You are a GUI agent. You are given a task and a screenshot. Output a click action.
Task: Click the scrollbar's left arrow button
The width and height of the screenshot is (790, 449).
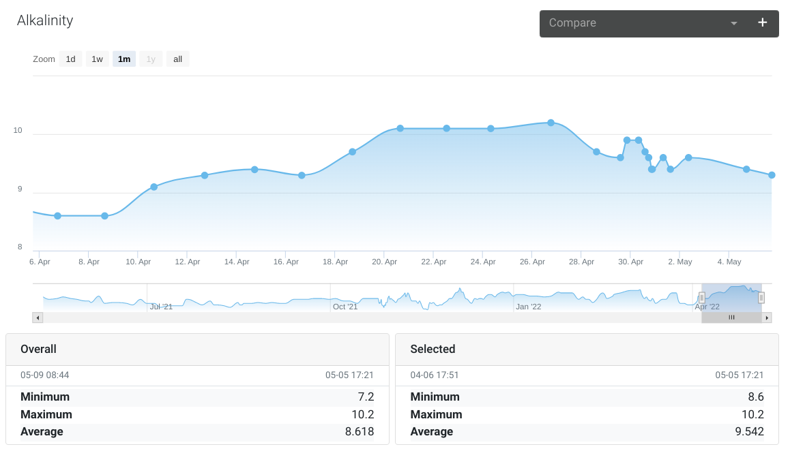click(38, 318)
